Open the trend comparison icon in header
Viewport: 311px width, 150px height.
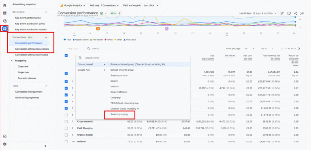(x=302, y=13)
